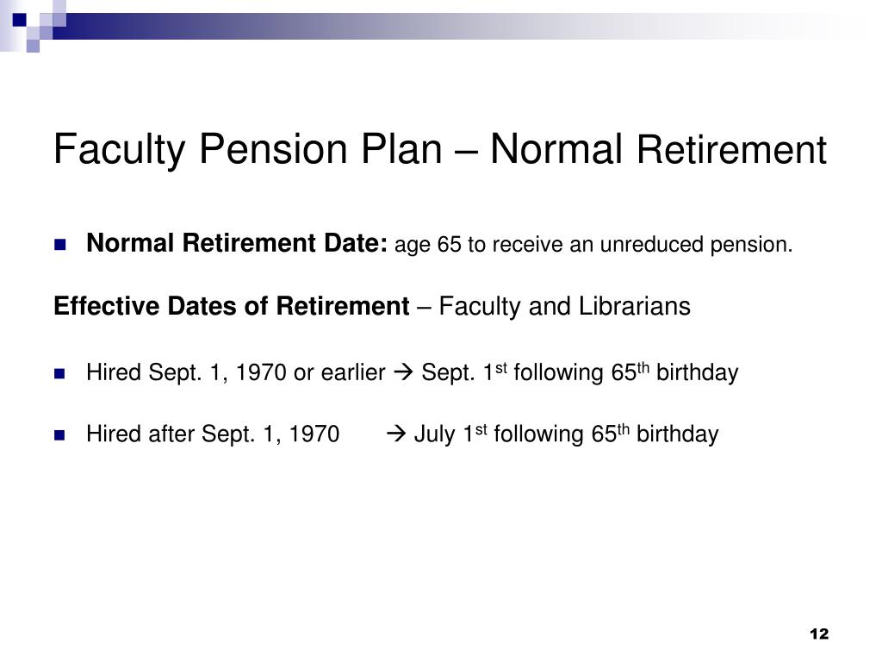Click the bullet before Hired Sept. 1, 1970 or earlier
This screenshot has height=662, width=882.
[x=60, y=374]
